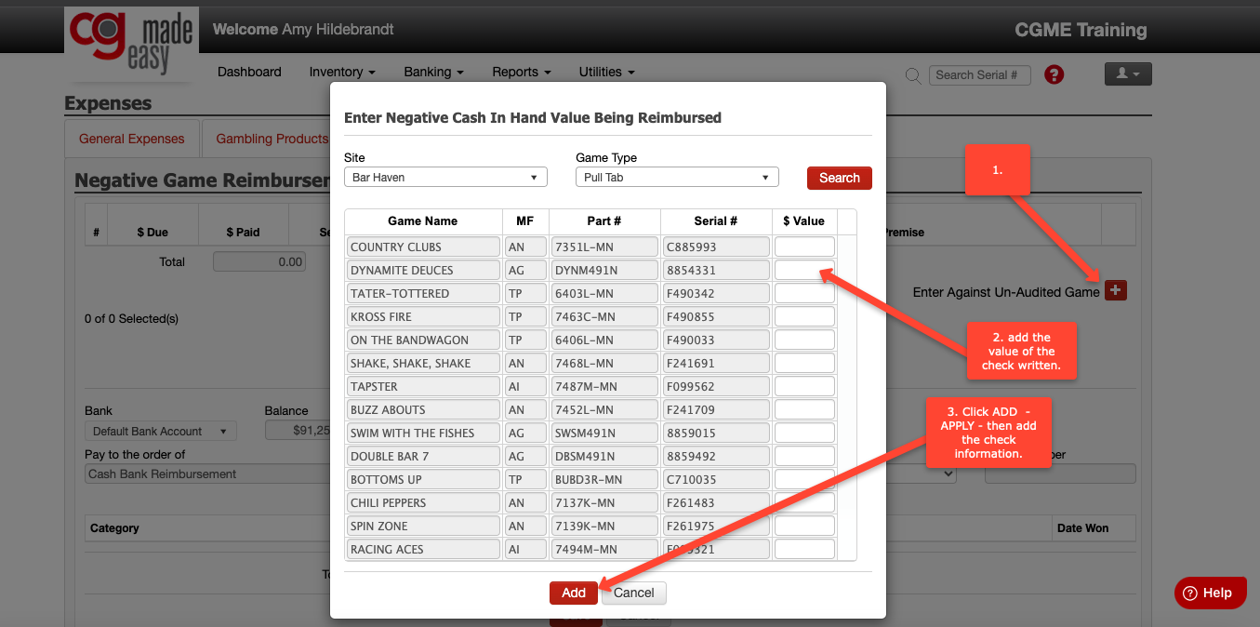Select part number DYNM491N cell
1260x627 pixels.
tap(604, 270)
